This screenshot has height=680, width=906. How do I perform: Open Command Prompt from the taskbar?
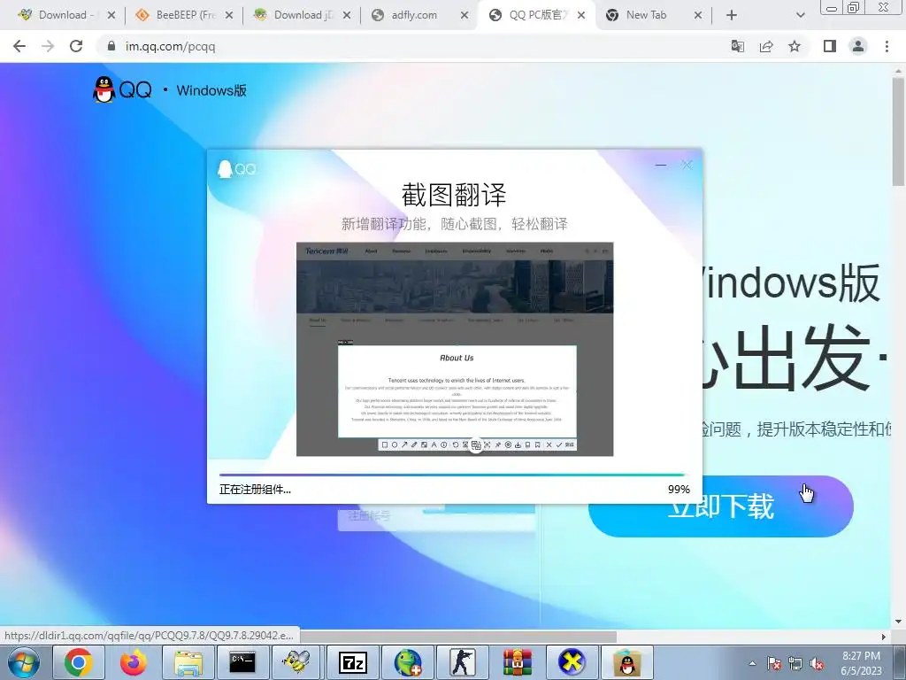click(x=242, y=662)
